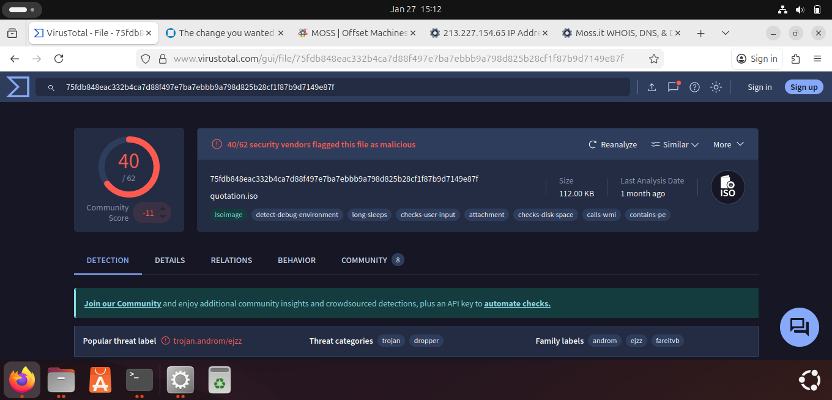Expand the list all tabs chevron

tap(726, 33)
